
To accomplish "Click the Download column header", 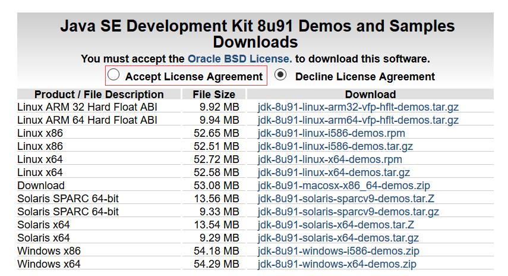I will point(370,94).
